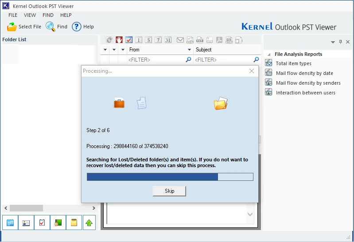Click the processing progress bar
The height and width of the screenshot is (242, 354).
coord(170,177)
